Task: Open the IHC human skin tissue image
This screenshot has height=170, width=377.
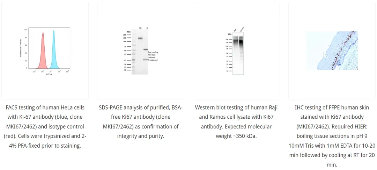Action: tap(332, 51)
